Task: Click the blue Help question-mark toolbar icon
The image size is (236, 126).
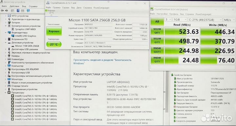Action: coord(18,11)
